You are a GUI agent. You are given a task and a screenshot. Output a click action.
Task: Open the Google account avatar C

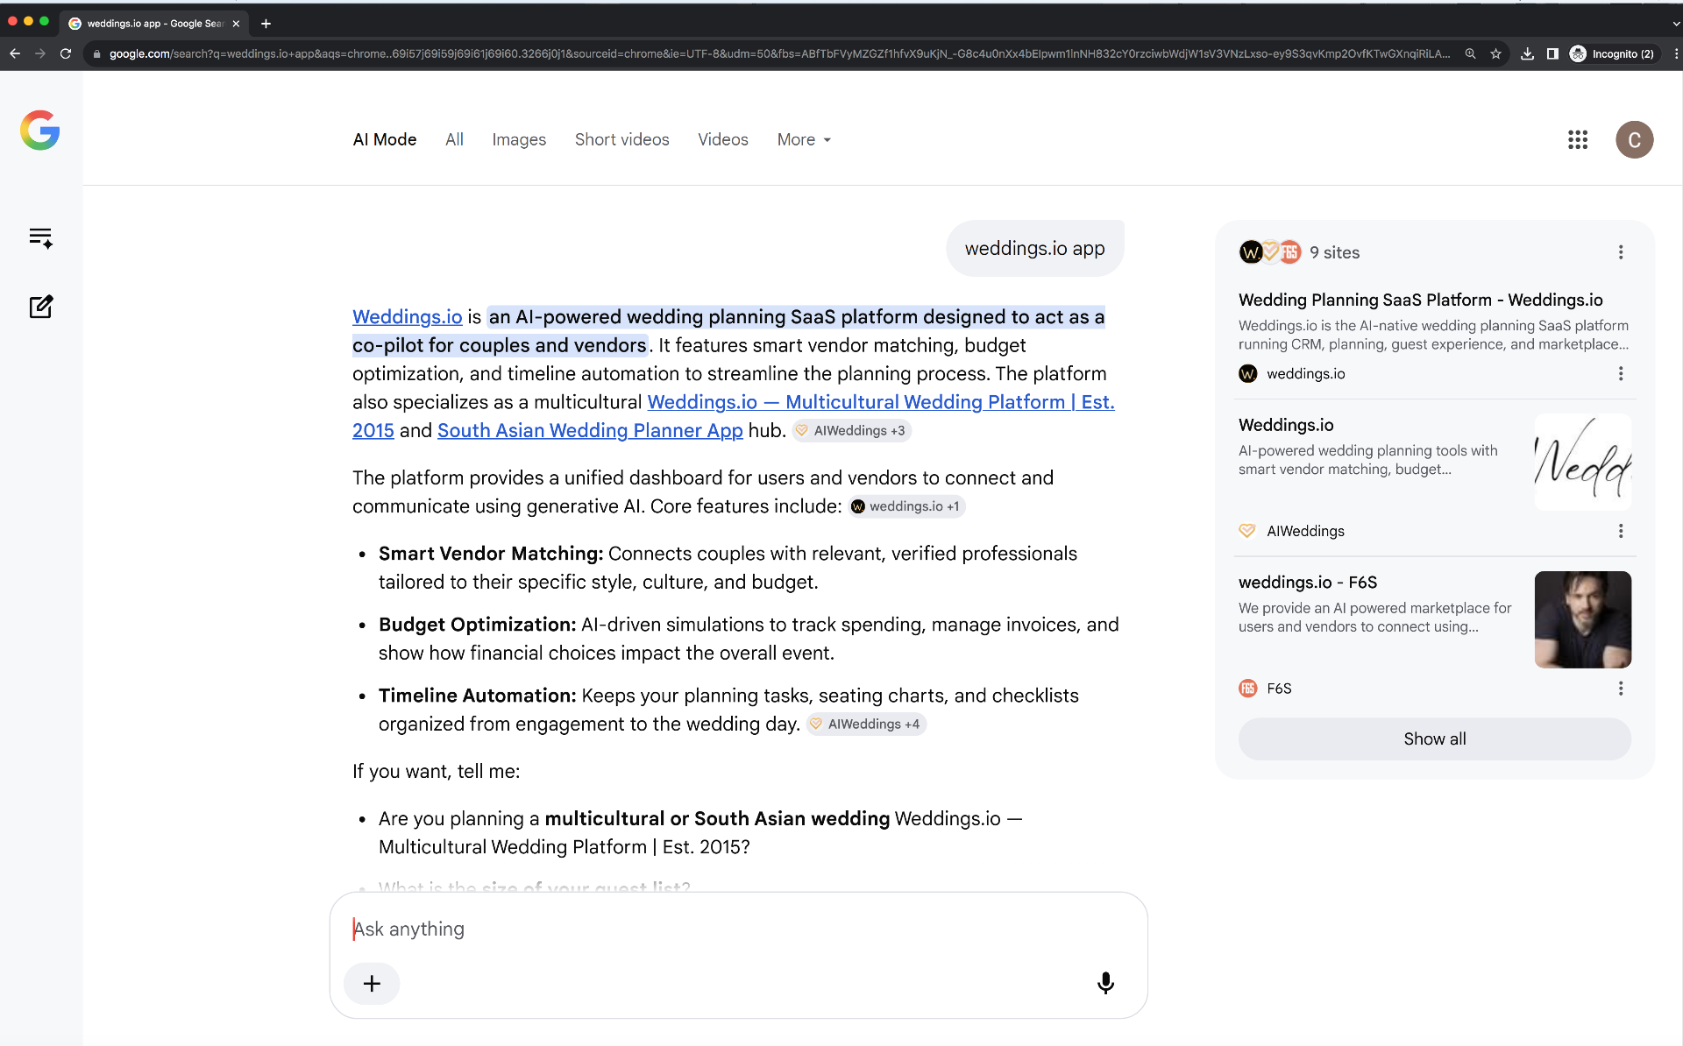tap(1634, 139)
